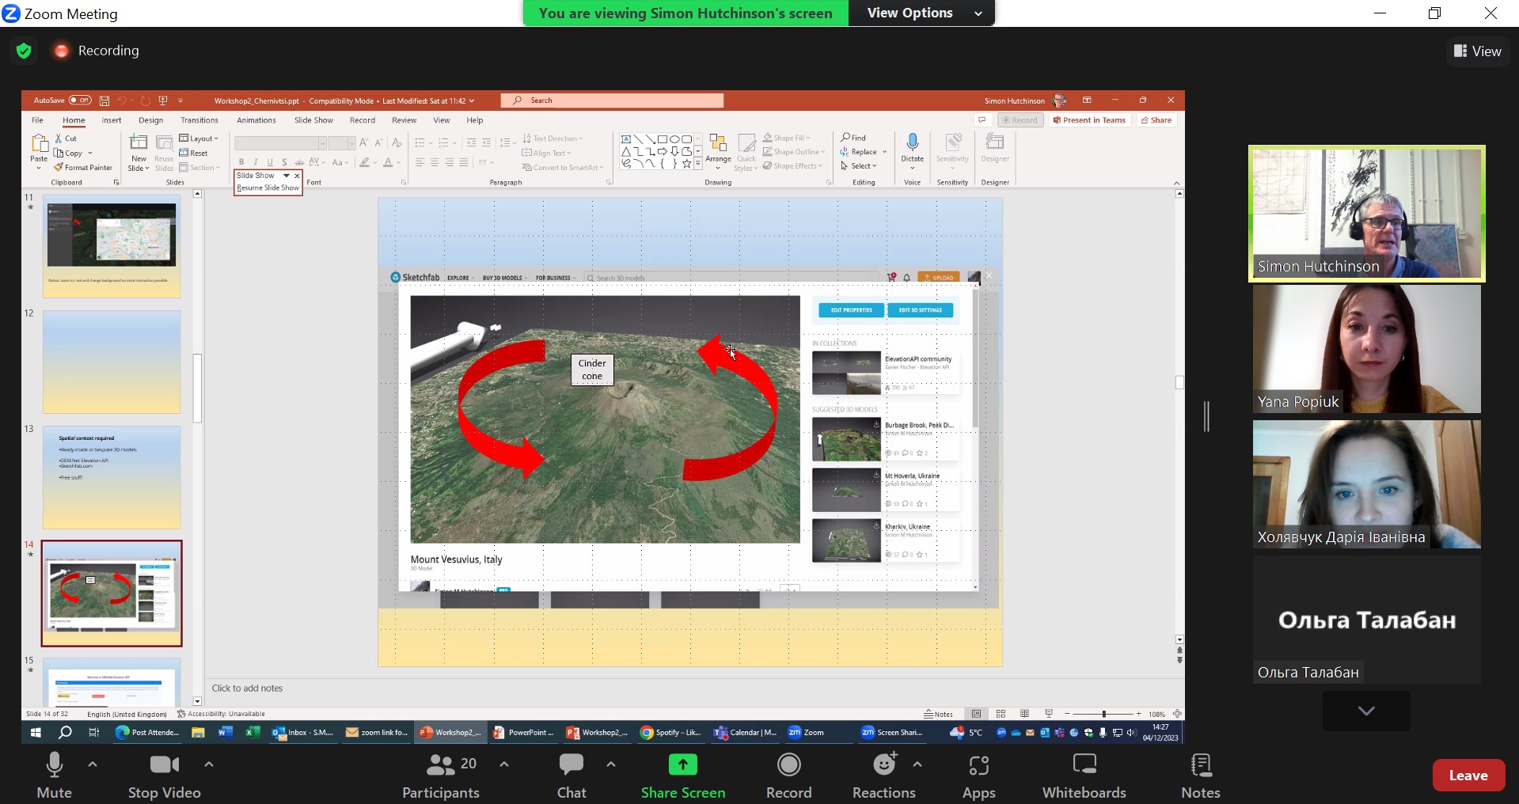
Task: Click the Record icon in Zoom toolbar
Action: (x=788, y=764)
